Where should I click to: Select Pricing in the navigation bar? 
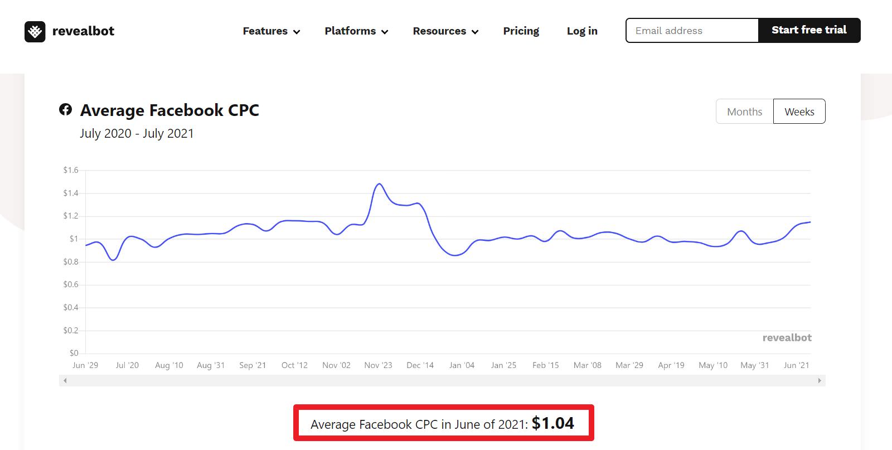521,31
